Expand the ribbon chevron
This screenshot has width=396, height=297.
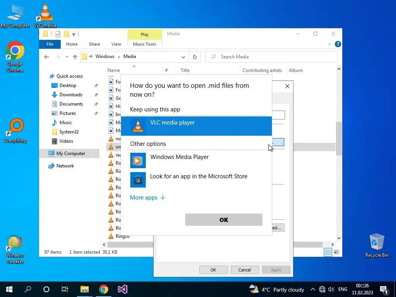point(329,44)
